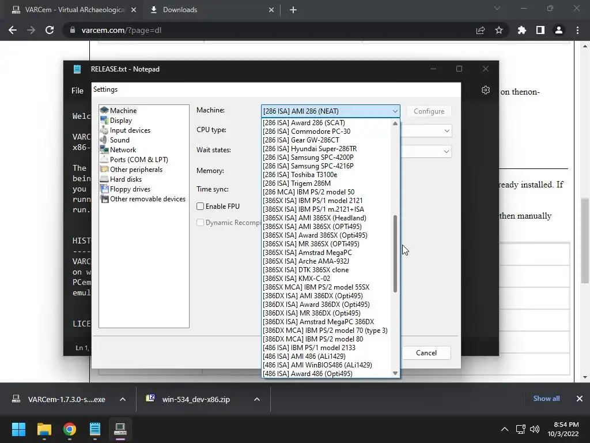Switch to the Downloads browser tab
Screen dimensions: 590x443
211,10
